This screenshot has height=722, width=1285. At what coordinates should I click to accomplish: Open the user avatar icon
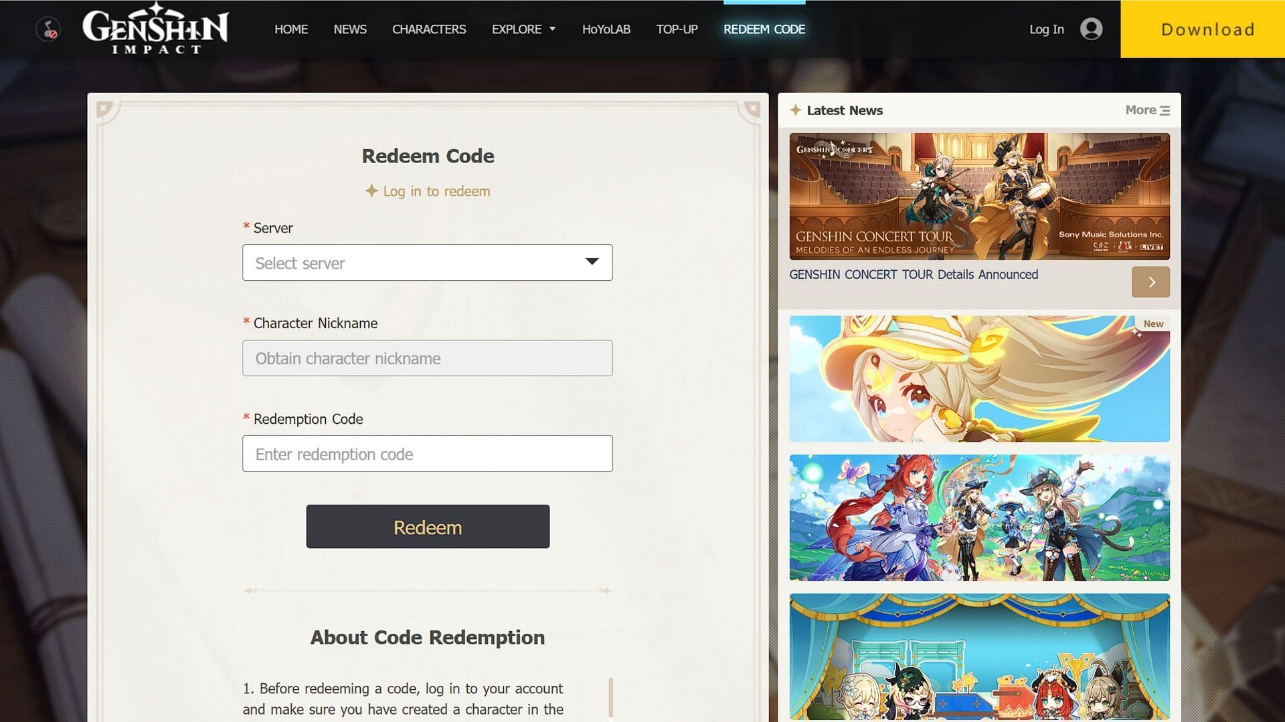coord(1091,29)
